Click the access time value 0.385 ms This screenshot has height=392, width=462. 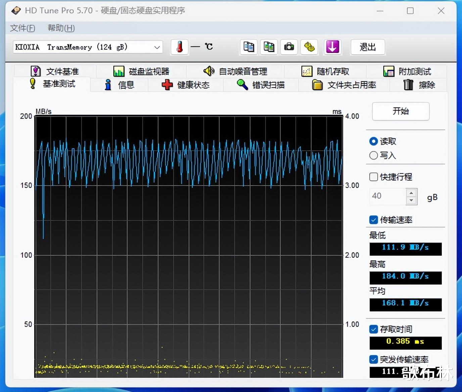click(x=406, y=343)
